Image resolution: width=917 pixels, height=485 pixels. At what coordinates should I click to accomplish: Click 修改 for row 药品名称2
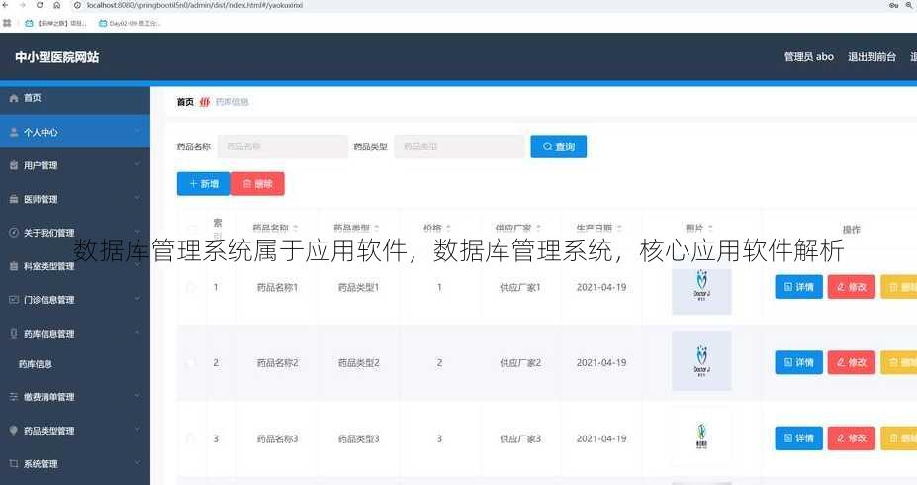point(852,362)
